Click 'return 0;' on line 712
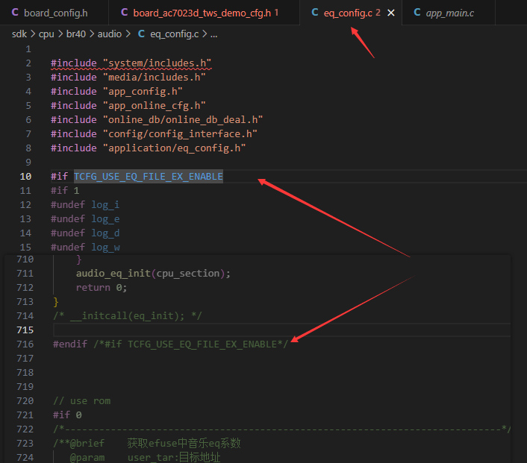Image resolution: width=527 pixels, height=463 pixels. tap(102, 287)
